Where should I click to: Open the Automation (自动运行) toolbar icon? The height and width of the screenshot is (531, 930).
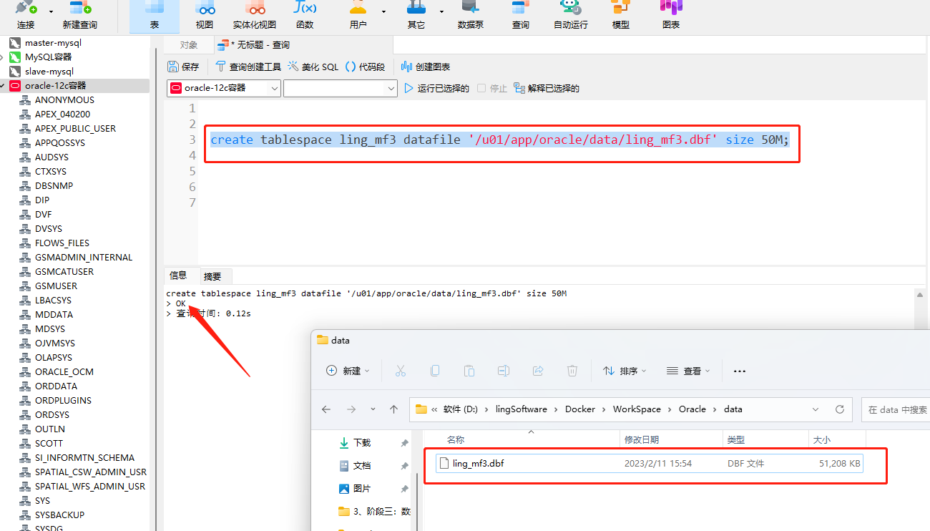[571, 14]
